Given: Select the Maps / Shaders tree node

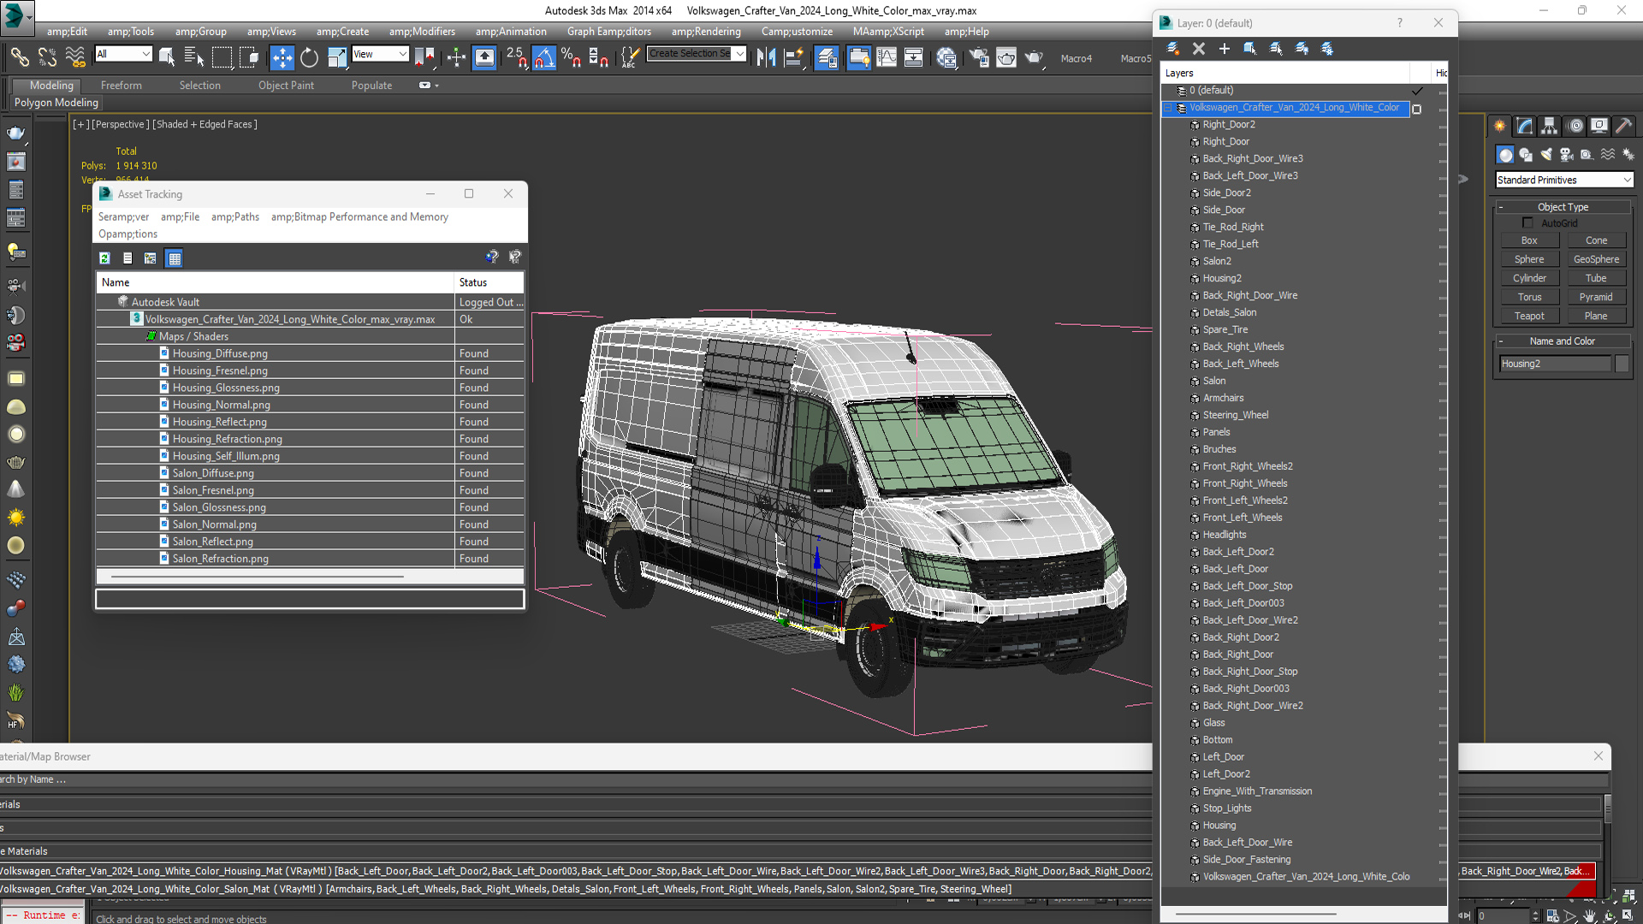Looking at the screenshot, I should point(193,336).
